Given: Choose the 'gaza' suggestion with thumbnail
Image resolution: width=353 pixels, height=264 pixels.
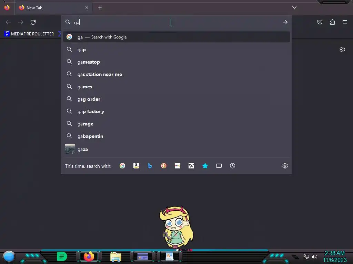Looking at the screenshot, I should pyautogui.click(x=176, y=149).
